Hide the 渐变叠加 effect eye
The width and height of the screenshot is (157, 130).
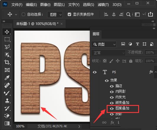[x=112, y=103]
